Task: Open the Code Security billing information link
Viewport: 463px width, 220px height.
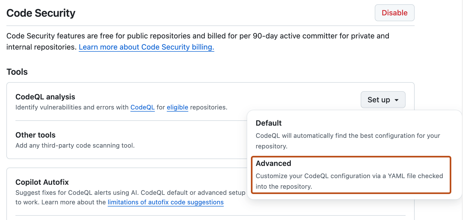Action: click(146, 47)
